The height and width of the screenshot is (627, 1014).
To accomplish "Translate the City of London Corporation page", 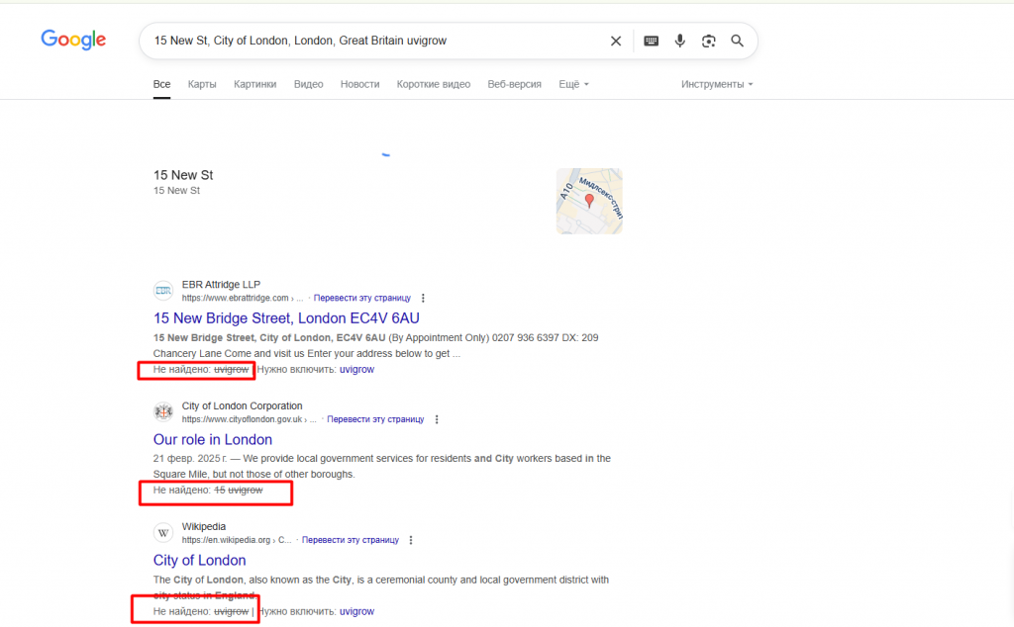I will [375, 419].
